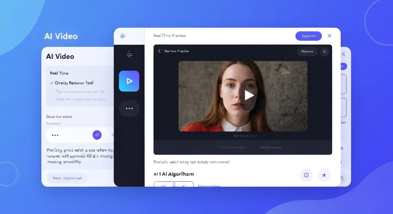Image resolution: width=393 pixels, height=214 pixels.
Task: Click the purple button at the dialog top right
Action: (308, 36)
